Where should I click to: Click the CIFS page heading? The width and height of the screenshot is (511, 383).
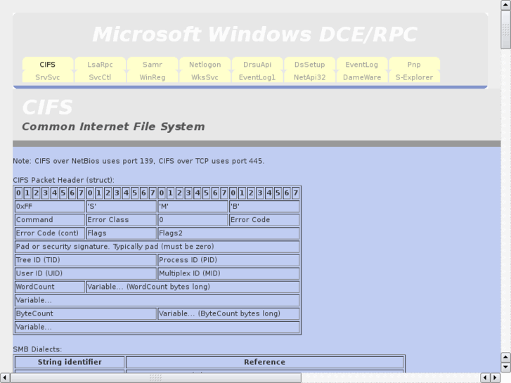point(48,108)
